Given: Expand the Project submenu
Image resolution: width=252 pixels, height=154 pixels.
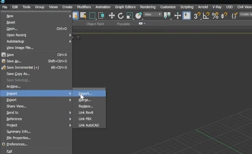Looking at the screenshot, I should (x=36, y=125).
